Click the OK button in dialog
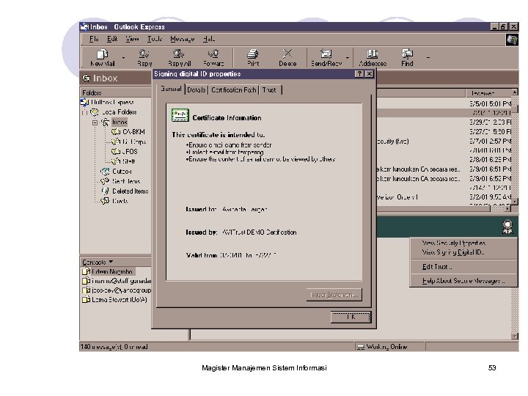 [351, 317]
